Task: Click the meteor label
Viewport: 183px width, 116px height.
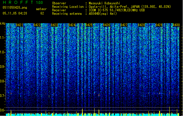Action: pos(41,9)
